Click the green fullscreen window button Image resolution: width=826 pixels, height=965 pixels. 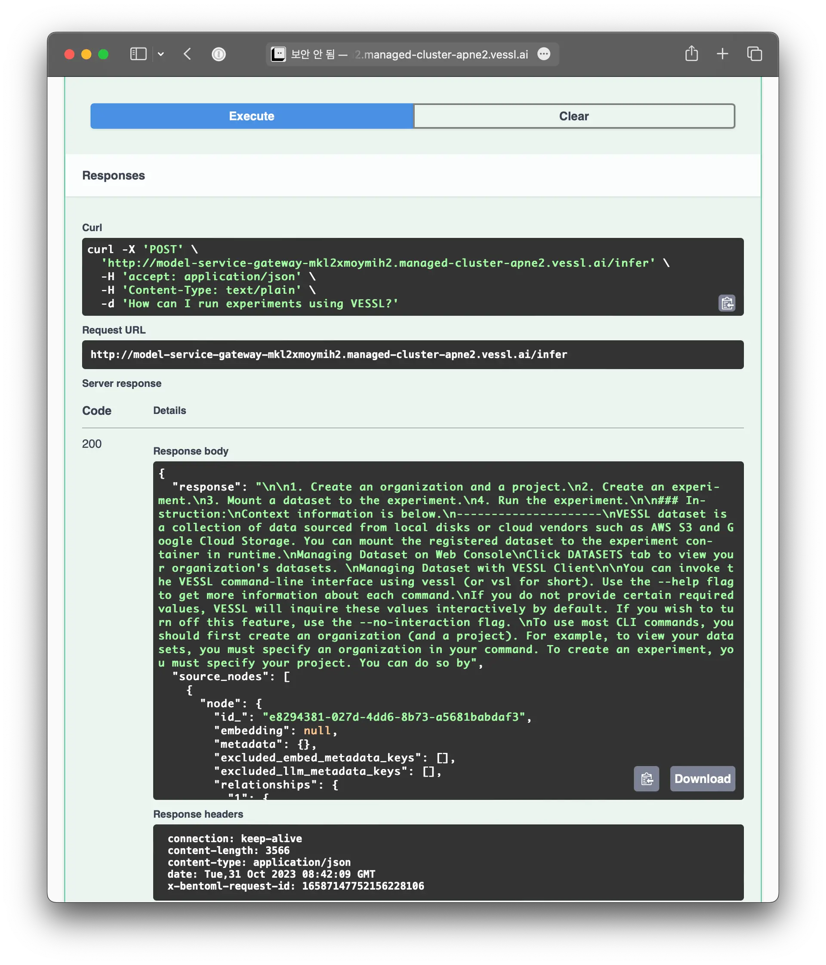coord(103,55)
